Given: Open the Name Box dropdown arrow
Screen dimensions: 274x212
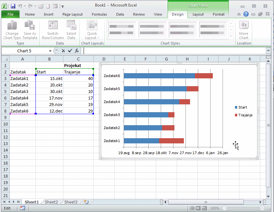Looking at the screenshot, I should (50, 51).
